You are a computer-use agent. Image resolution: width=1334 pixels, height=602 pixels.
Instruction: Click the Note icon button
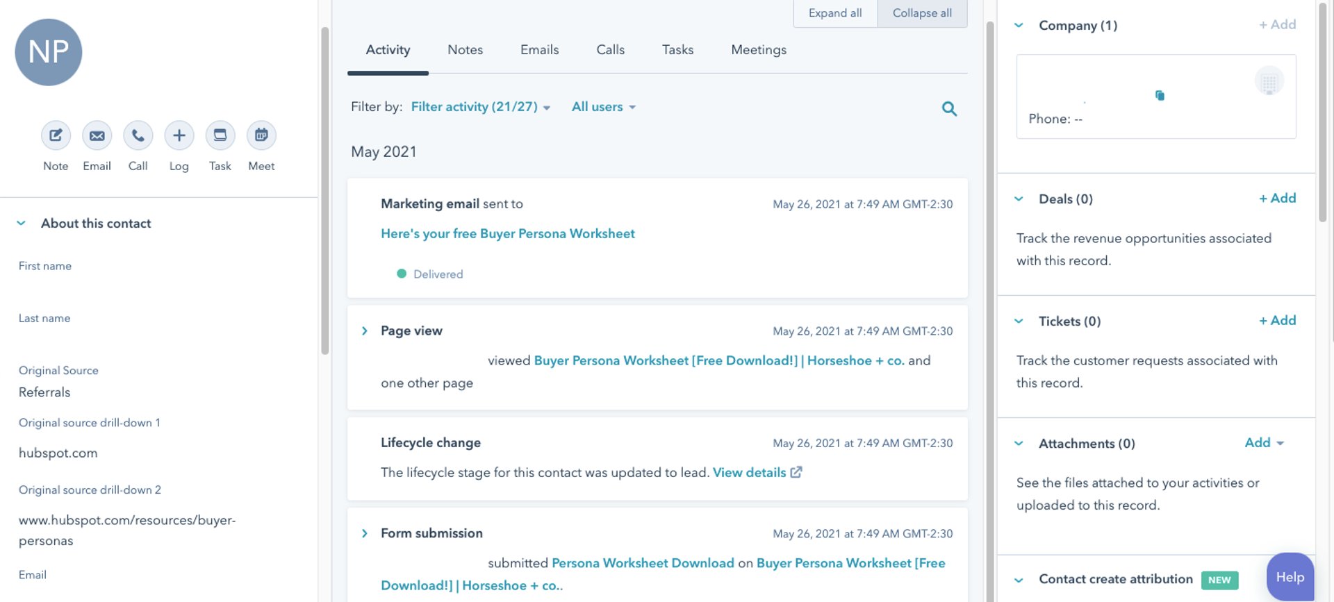(56, 135)
